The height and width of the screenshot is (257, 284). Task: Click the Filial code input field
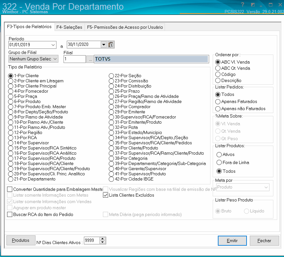75,59
